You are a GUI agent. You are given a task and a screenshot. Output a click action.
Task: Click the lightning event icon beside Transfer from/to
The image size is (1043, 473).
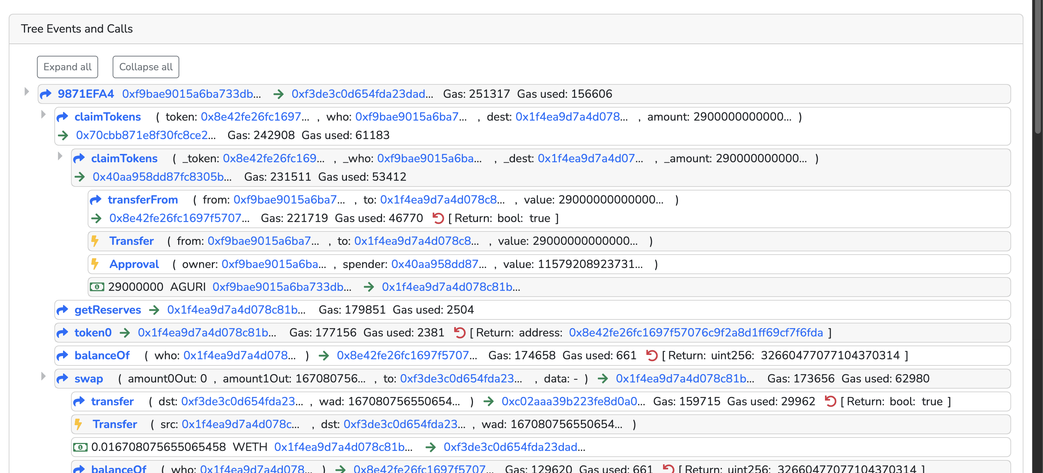click(95, 241)
